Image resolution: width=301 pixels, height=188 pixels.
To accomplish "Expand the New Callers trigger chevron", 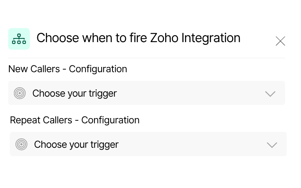I will pos(270,94).
